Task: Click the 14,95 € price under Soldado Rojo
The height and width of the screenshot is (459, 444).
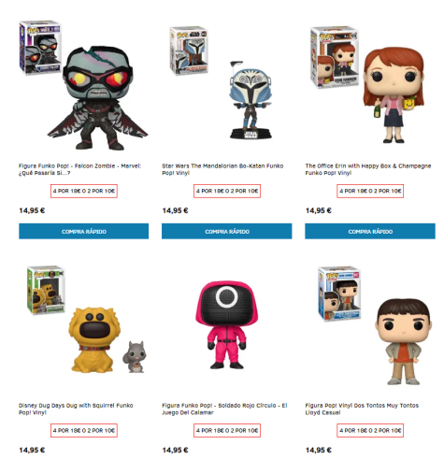Action: point(175,450)
